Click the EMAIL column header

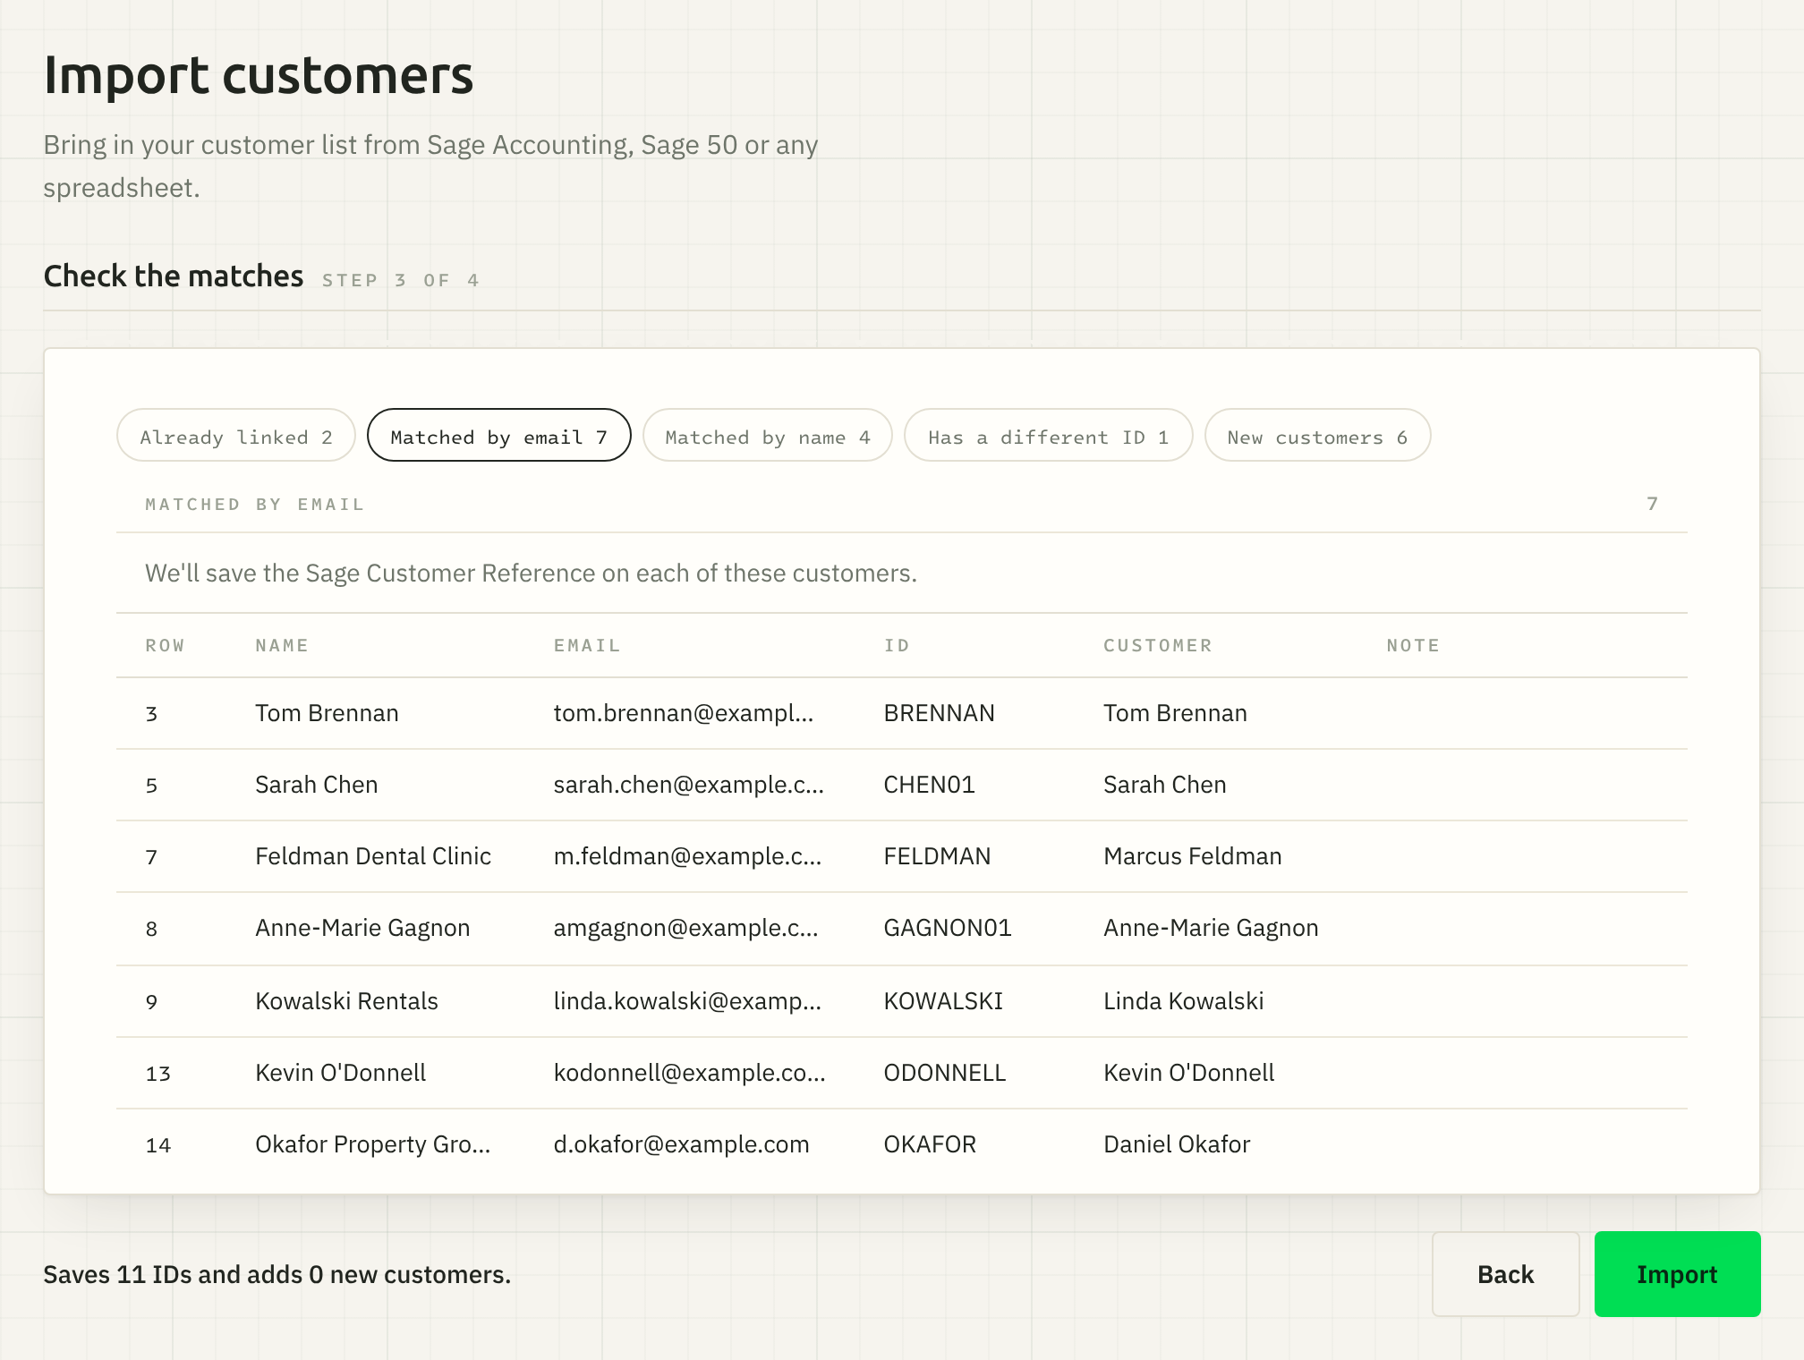(587, 645)
